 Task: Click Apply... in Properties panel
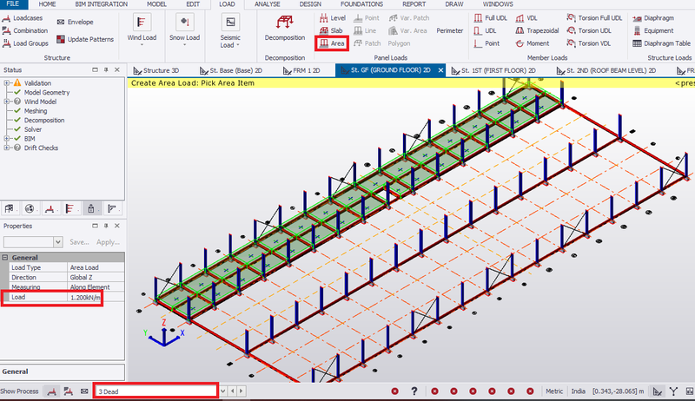[x=108, y=242]
